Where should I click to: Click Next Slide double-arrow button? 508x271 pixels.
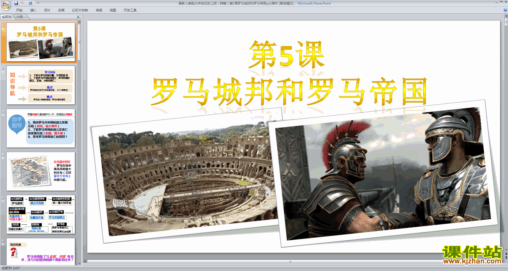point(506,258)
